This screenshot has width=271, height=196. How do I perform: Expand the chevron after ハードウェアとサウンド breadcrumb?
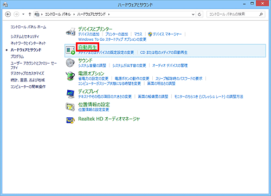point(109,14)
